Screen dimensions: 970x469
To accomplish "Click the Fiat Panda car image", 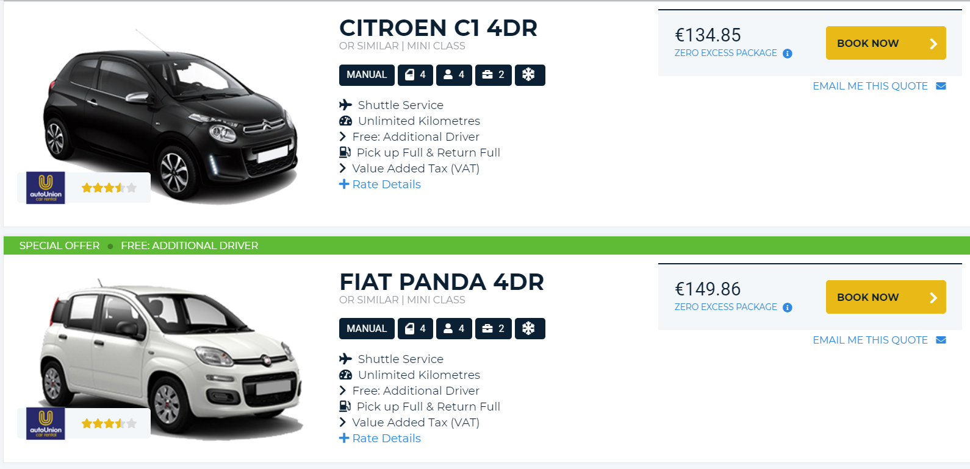I will [172, 359].
